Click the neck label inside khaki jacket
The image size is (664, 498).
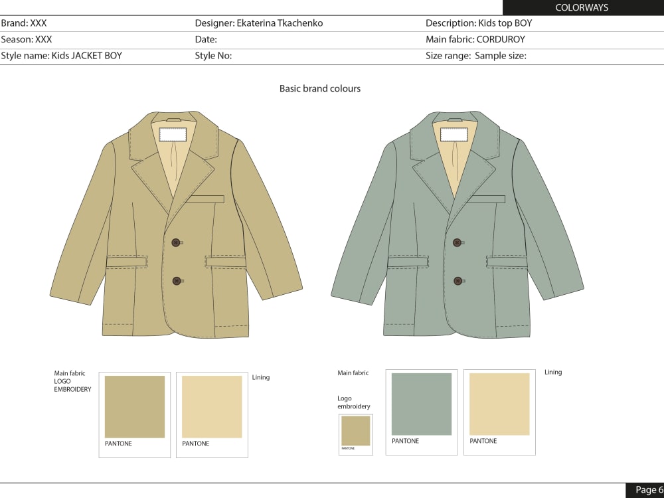point(173,135)
